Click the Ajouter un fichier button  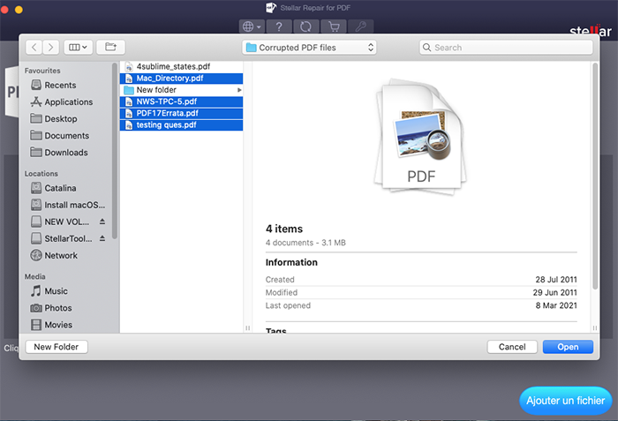coord(566,401)
